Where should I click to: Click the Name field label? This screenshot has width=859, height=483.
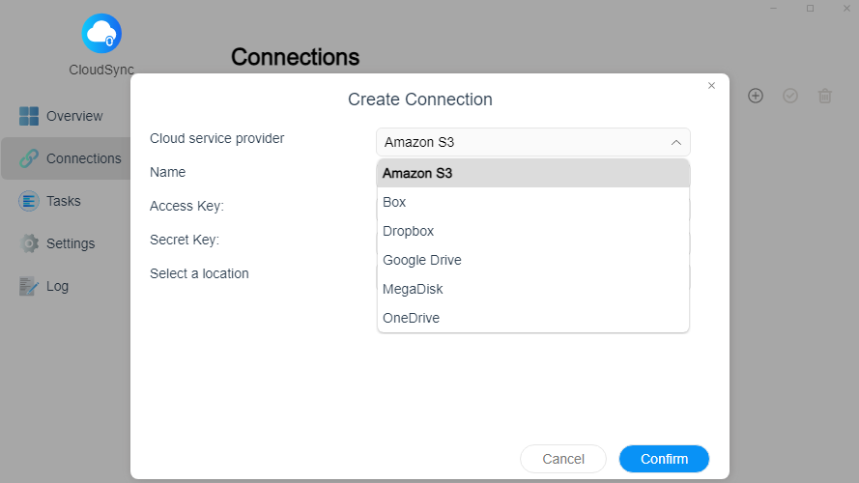click(167, 172)
